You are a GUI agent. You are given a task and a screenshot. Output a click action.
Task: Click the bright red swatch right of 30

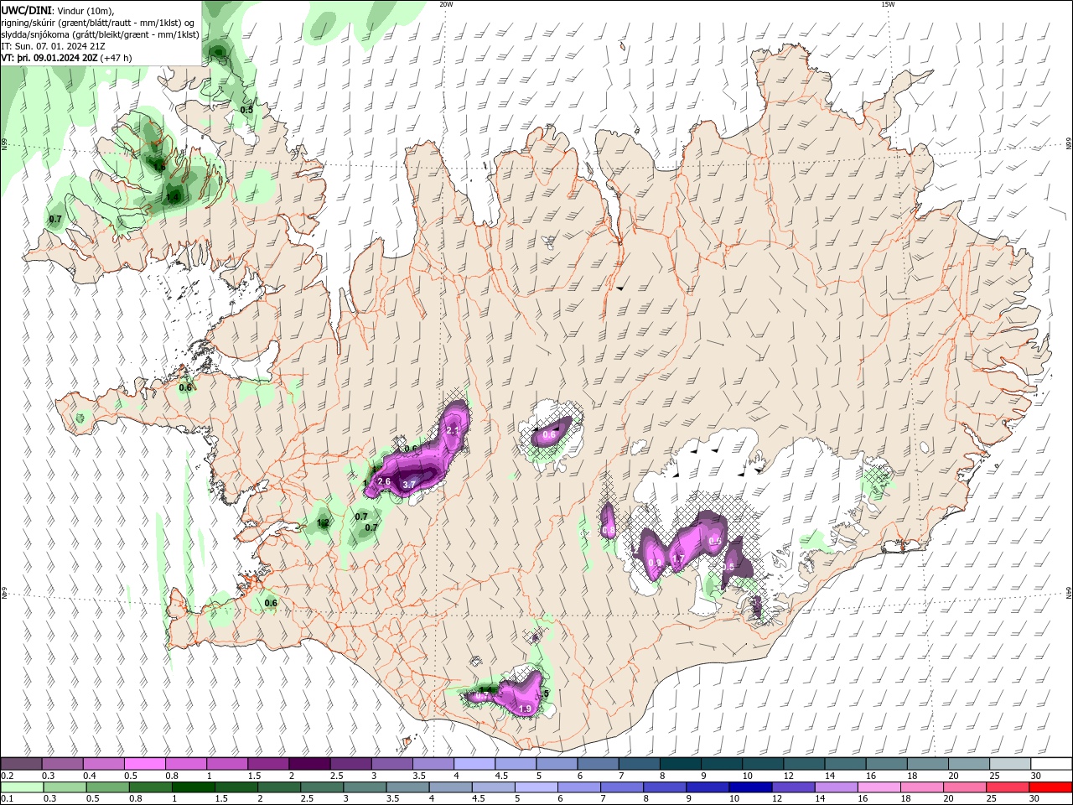tap(1050, 787)
